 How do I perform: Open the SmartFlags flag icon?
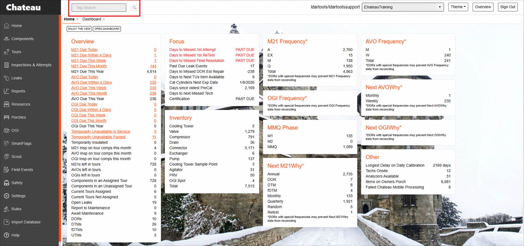pos(6,143)
